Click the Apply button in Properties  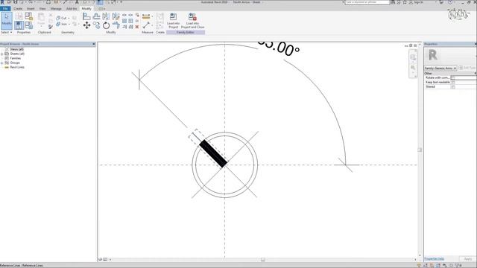coord(467,259)
